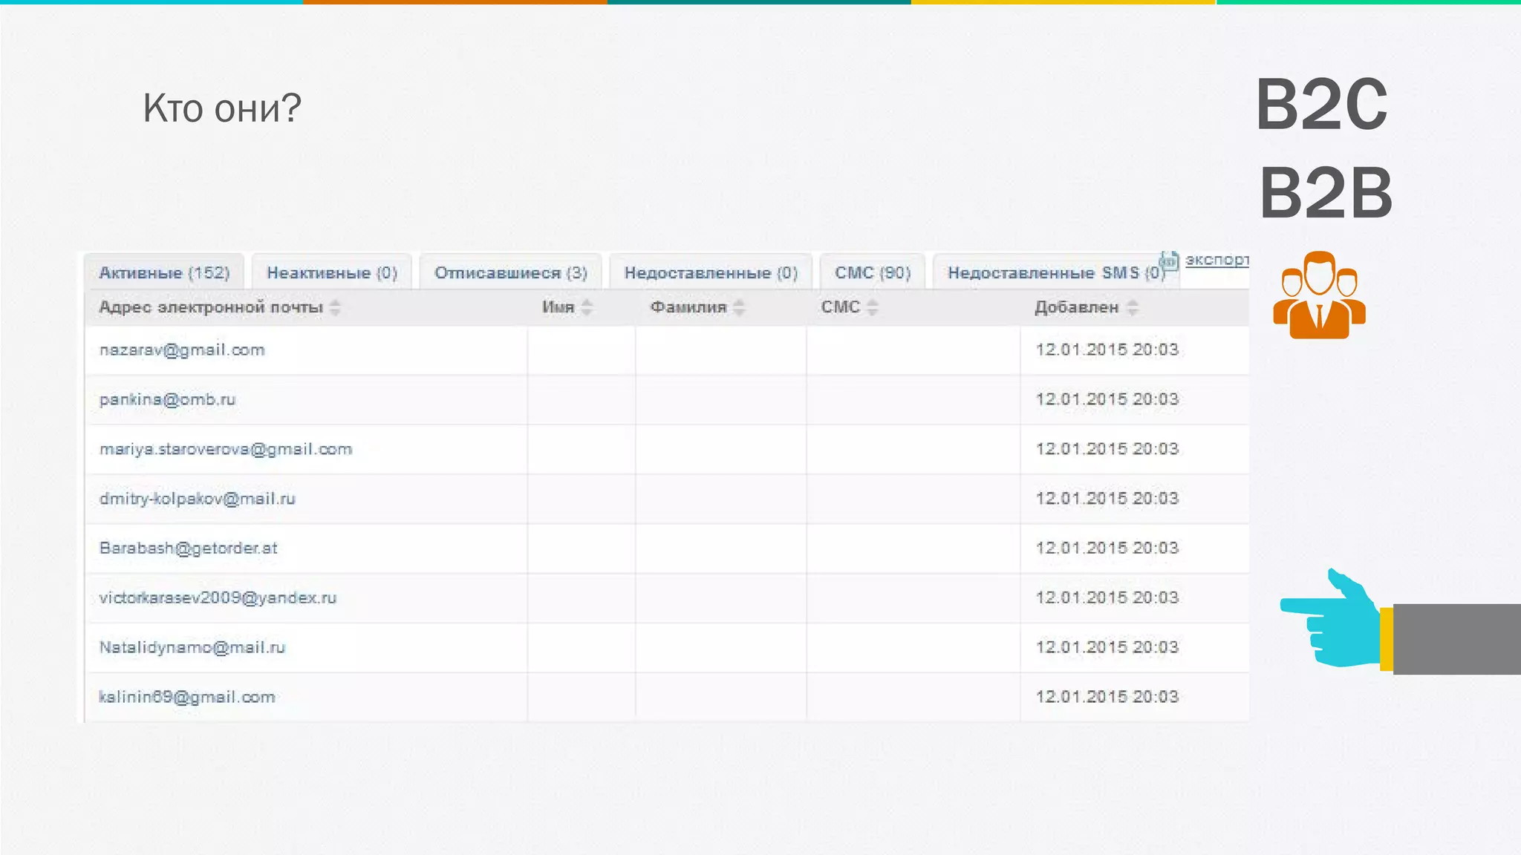The image size is (1521, 855).
Task: Switch to Неактивные (0) tab
Action: [332, 273]
